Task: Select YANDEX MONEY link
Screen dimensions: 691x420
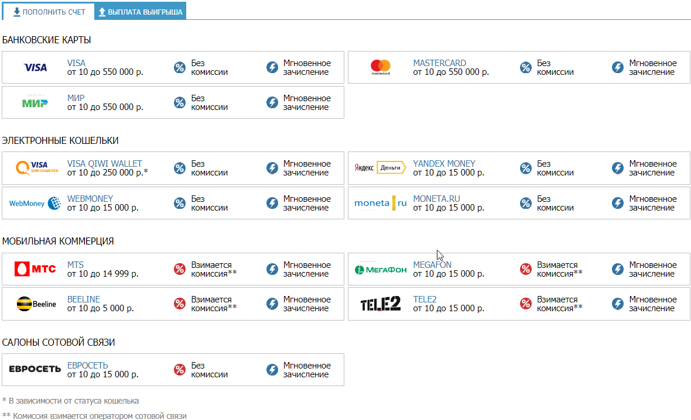Action: [x=444, y=163]
